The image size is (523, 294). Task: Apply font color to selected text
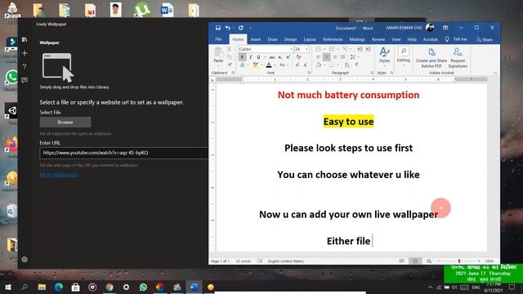pyautogui.click(x=269, y=65)
